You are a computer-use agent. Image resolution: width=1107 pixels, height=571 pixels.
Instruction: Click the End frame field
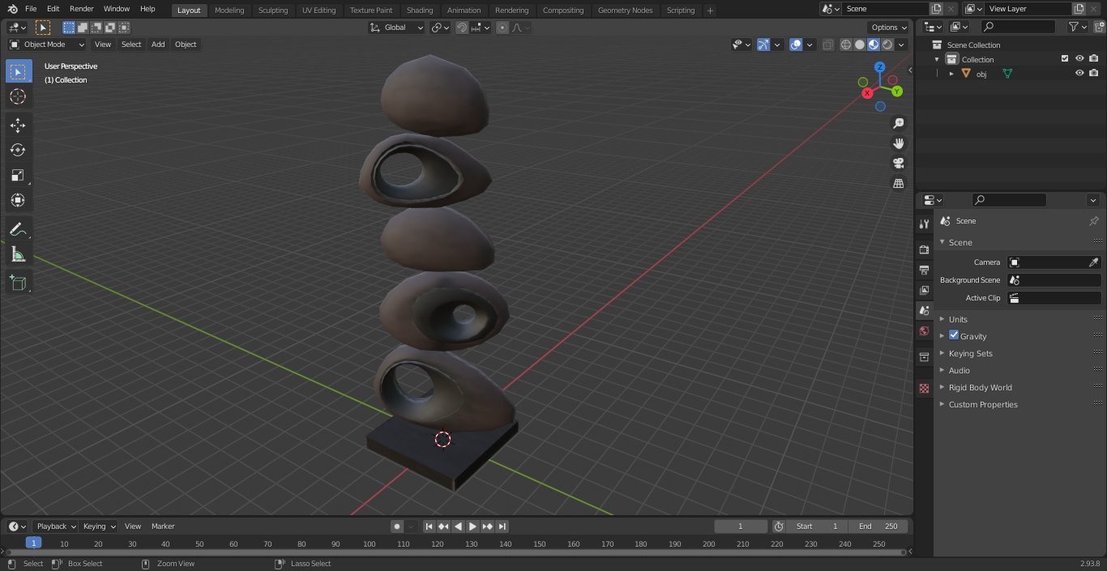[x=878, y=526]
